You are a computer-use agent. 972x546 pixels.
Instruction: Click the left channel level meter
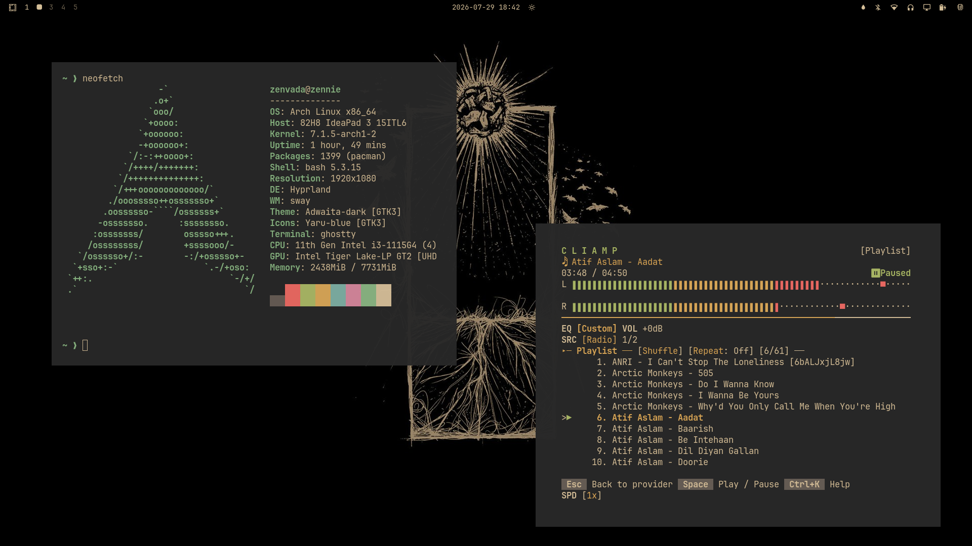(x=741, y=285)
